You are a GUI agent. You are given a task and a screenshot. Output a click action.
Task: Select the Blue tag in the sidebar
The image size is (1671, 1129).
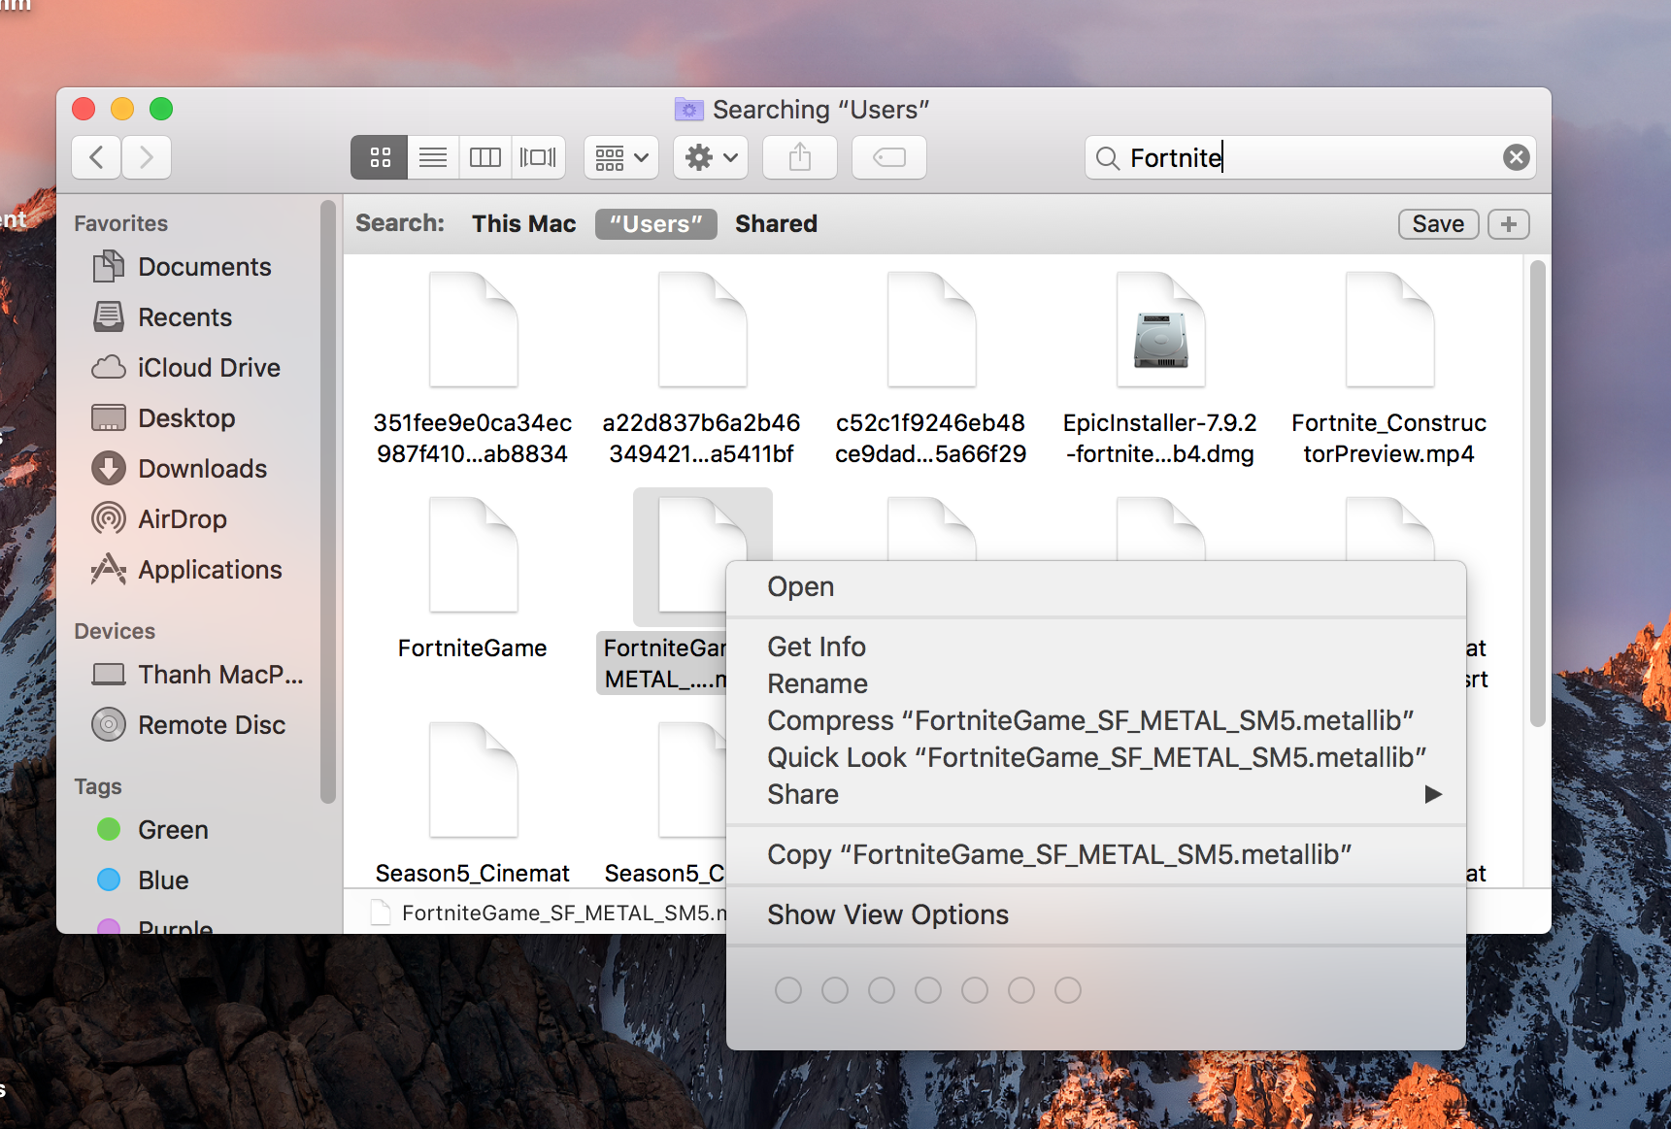pyautogui.click(x=144, y=880)
